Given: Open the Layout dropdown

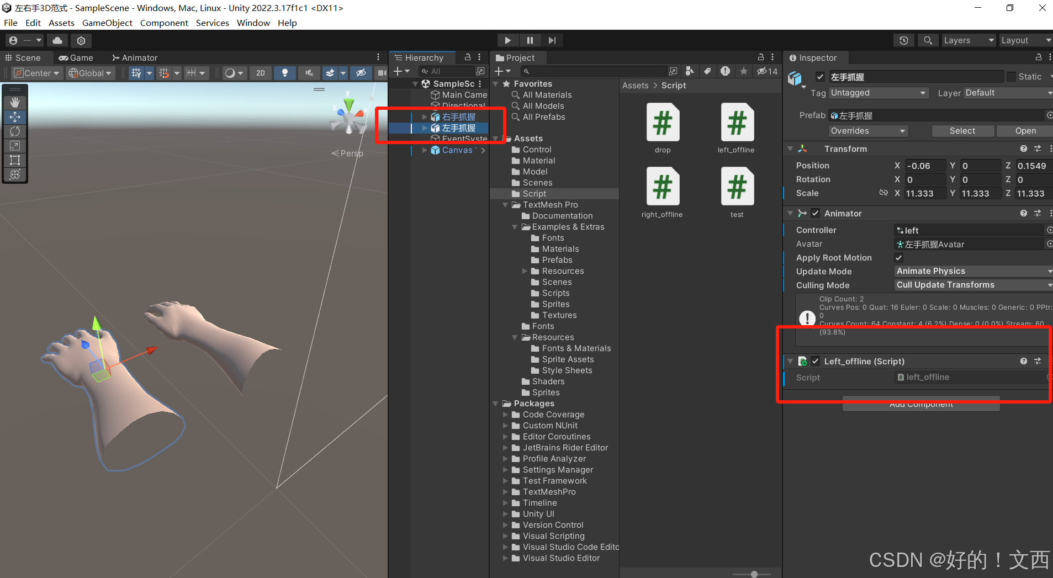Looking at the screenshot, I should [1026, 40].
